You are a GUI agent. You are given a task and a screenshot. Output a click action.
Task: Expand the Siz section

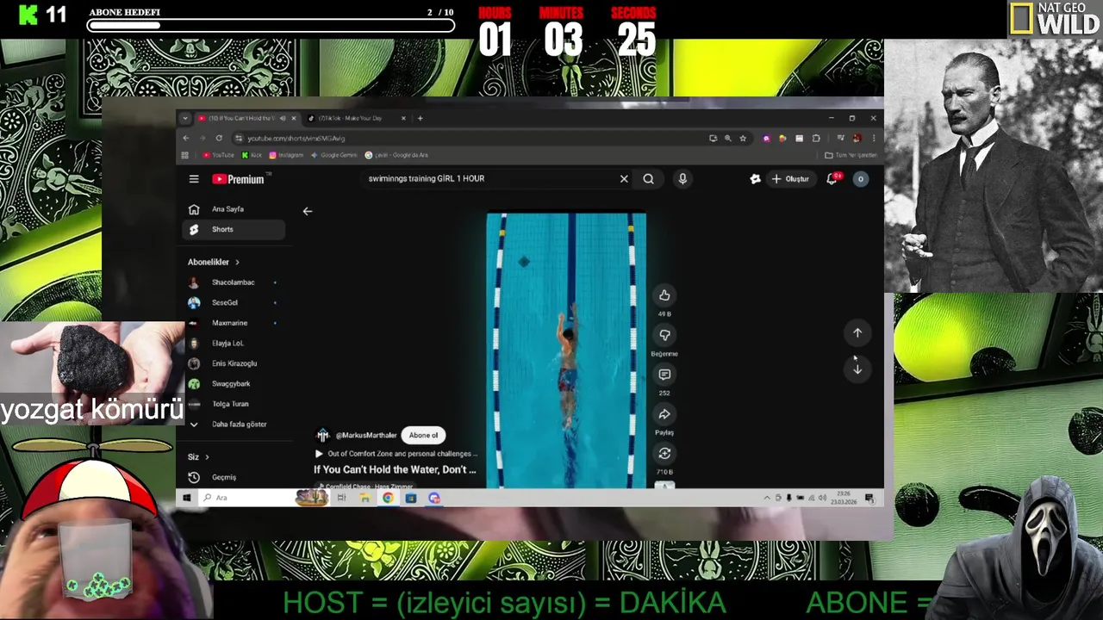point(199,457)
